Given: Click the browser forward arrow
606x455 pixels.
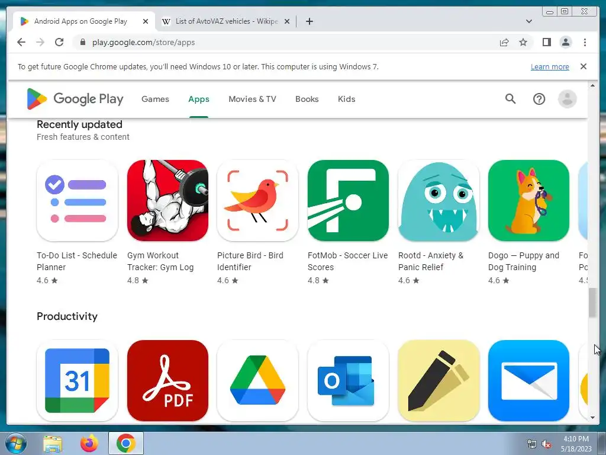Looking at the screenshot, I should 40,42.
